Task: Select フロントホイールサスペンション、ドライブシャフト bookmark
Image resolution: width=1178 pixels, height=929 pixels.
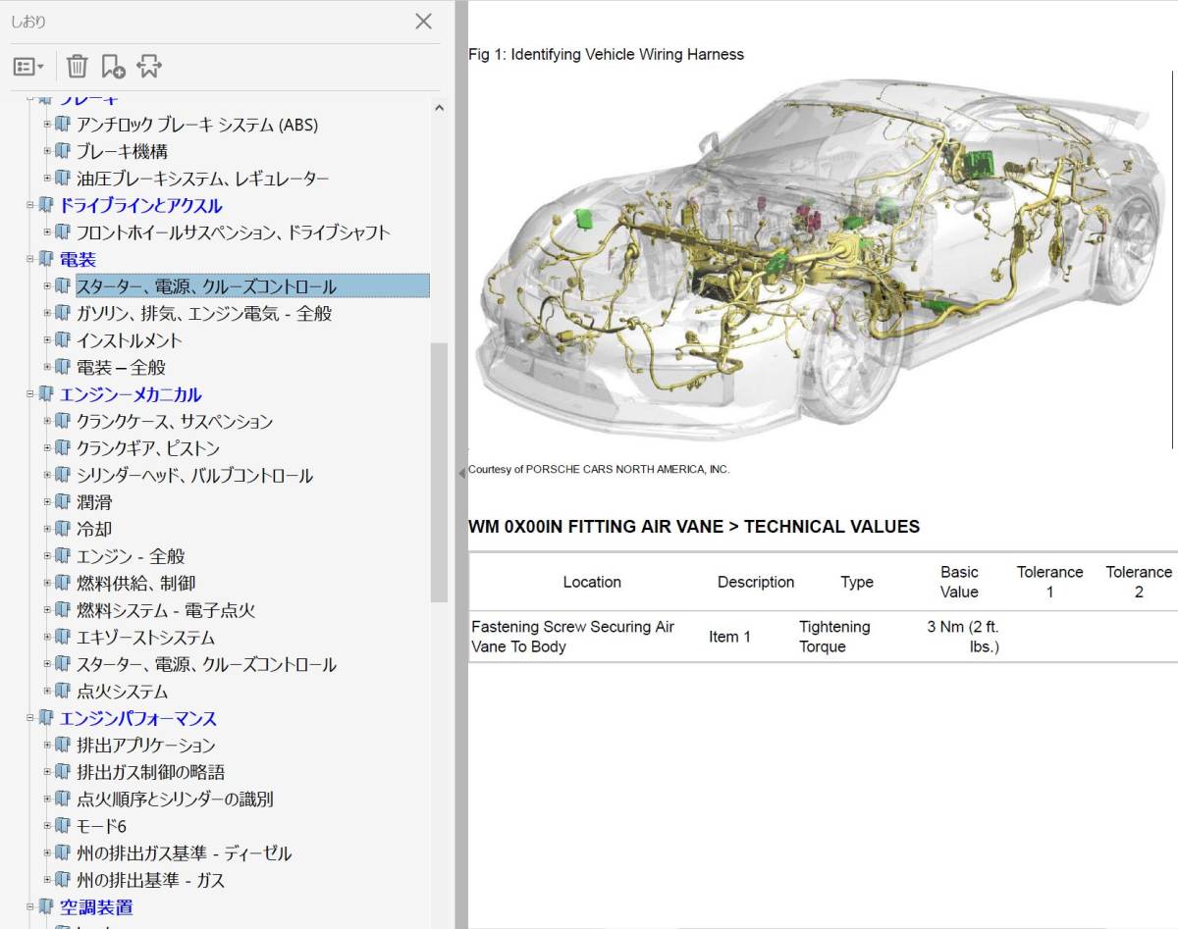Action: pos(234,232)
